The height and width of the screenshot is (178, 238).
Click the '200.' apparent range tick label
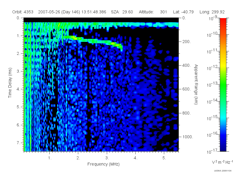click(x=187, y=42)
